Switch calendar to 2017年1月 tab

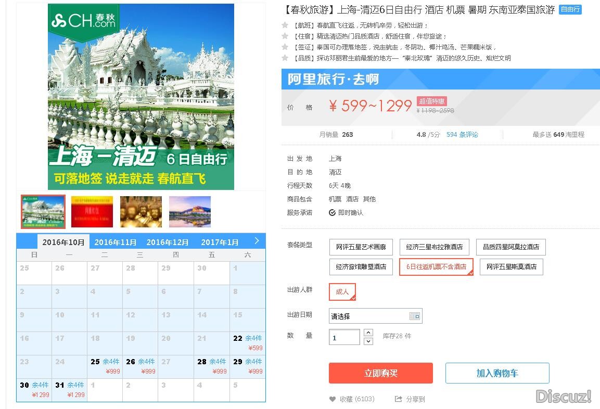(220, 242)
